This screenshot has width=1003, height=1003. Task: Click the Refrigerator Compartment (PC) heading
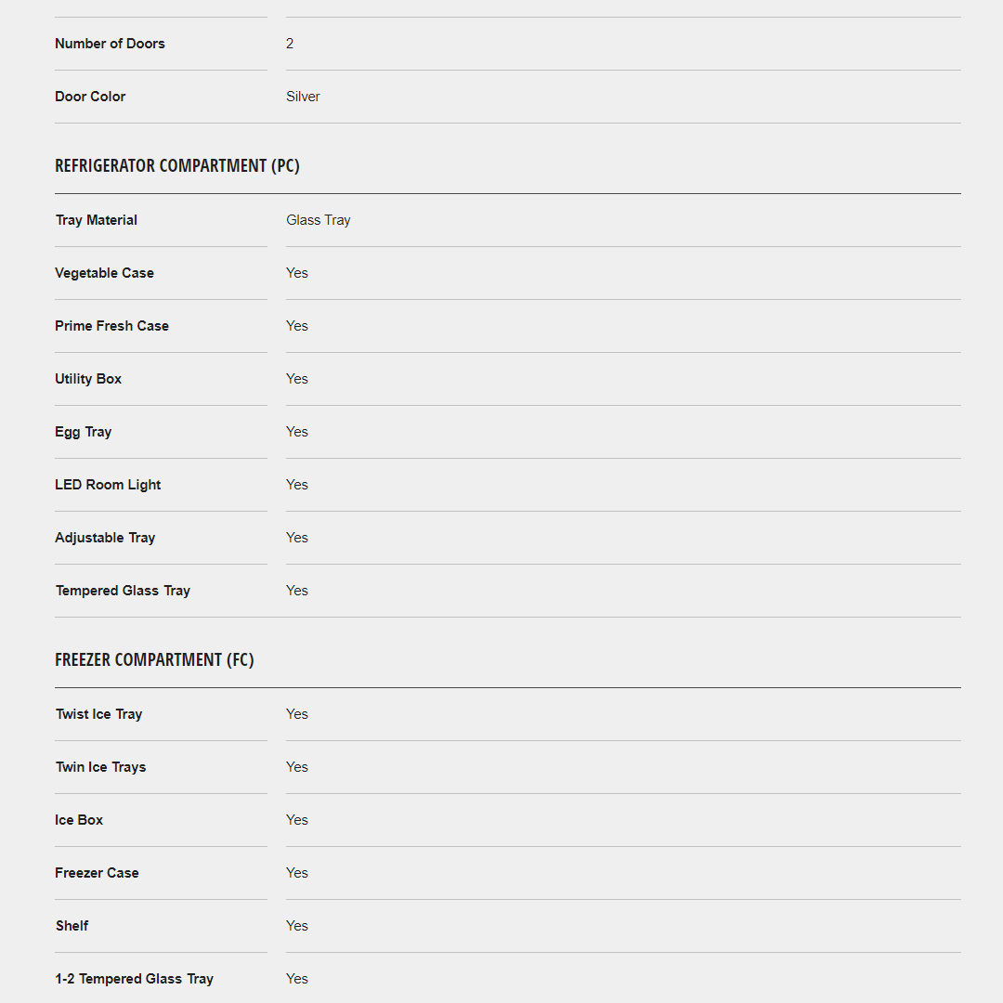click(177, 166)
